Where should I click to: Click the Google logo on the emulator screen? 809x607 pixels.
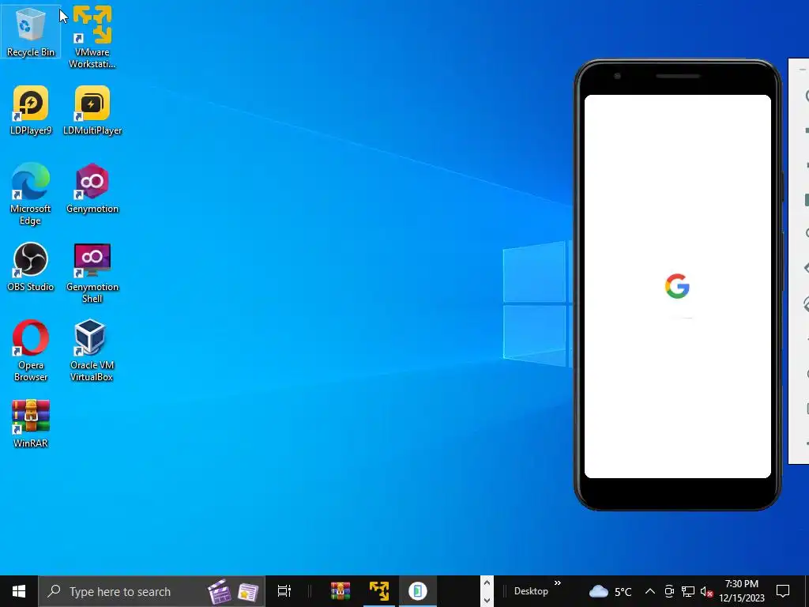677,286
